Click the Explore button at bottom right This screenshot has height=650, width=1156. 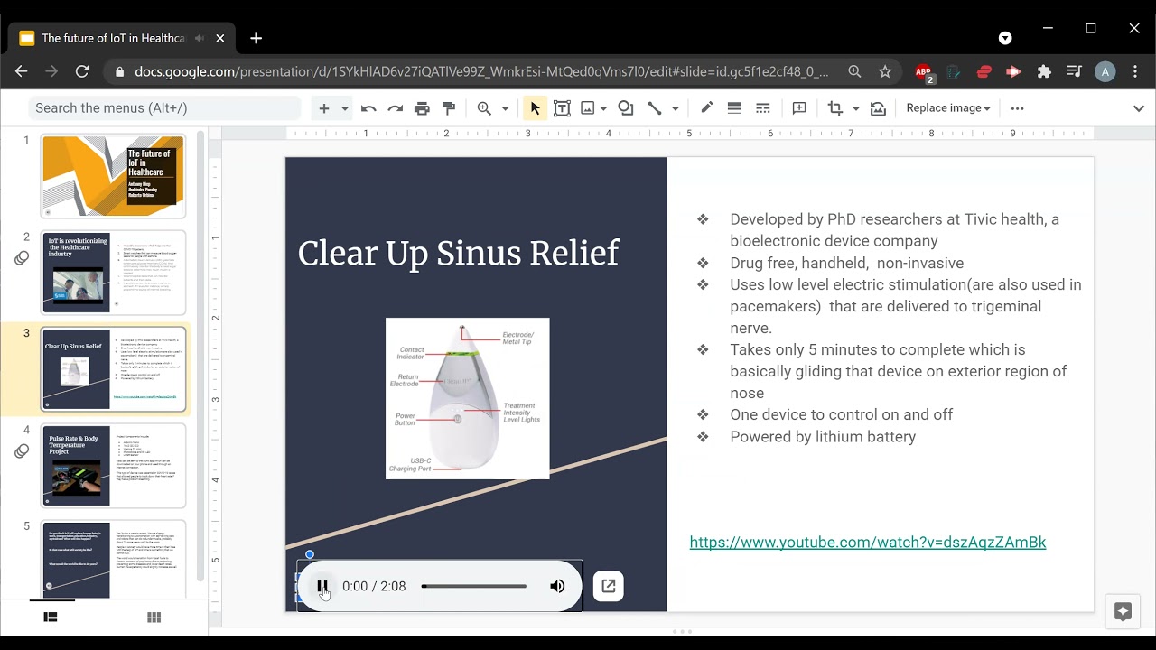click(1123, 612)
